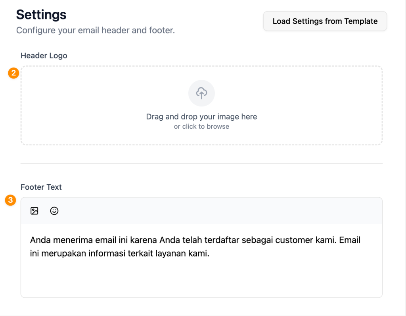Click the orange step 2 badge
Image resolution: width=406 pixels, height=316 pixels.
(x=14, y=73)
